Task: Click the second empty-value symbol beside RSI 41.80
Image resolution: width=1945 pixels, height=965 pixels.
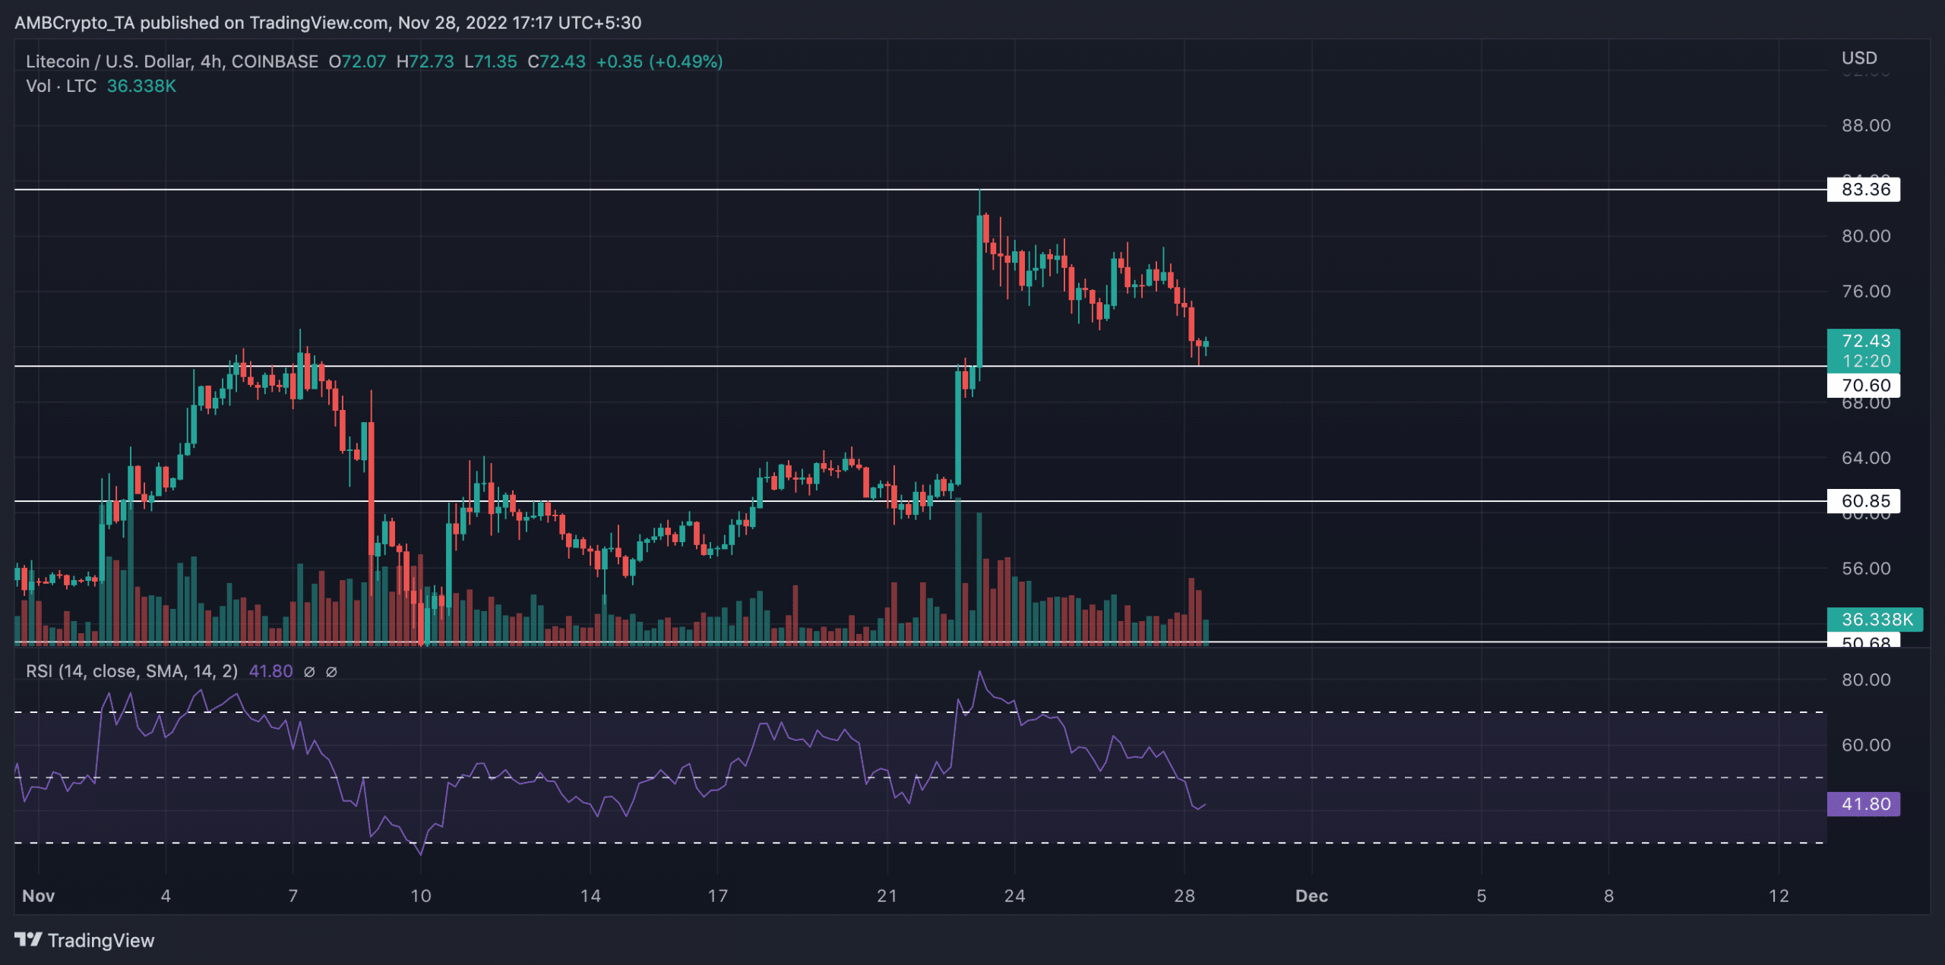Action: [x=331, y=672]
